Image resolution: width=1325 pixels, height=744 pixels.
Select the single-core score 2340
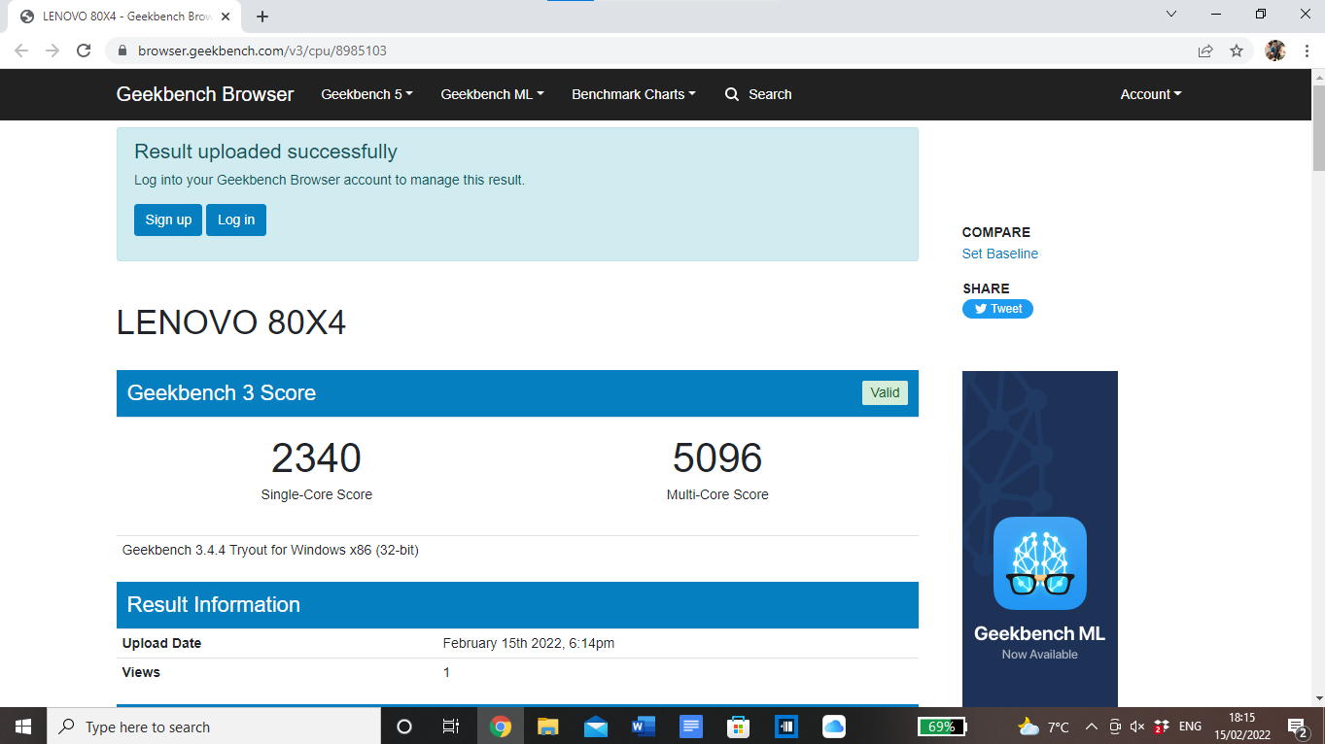pos(316,458)
